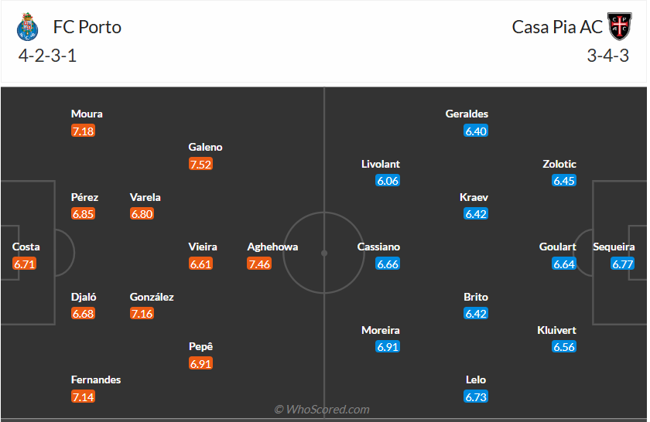Click the WhoScored.com watermark
This screenshot has height=422, width=650.
point(322,410)
